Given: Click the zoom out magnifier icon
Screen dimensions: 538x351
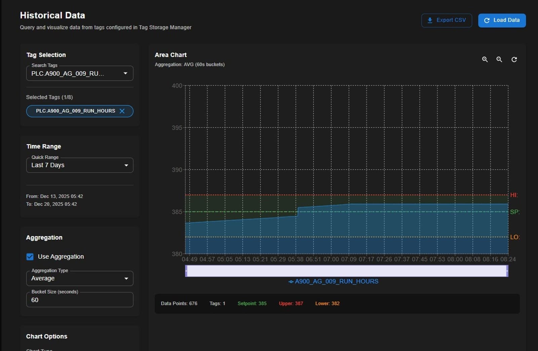Looking at the screenshot, I should (x=499, y=59).
